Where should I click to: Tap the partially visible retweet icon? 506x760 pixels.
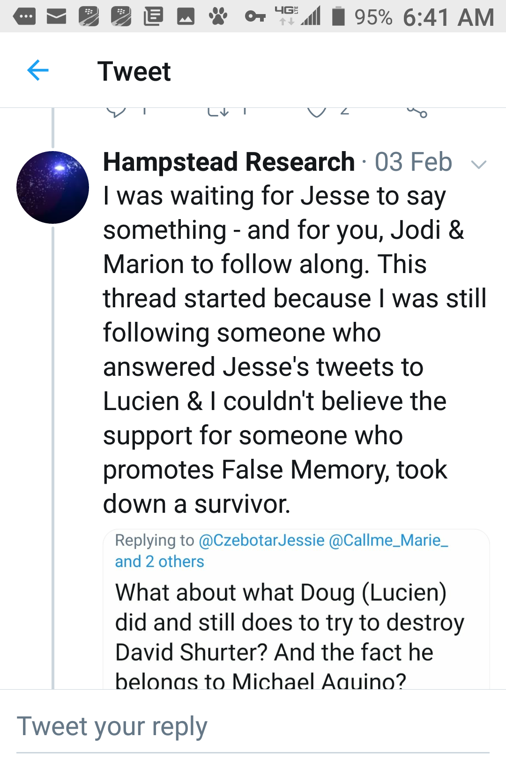click(218, 112)
